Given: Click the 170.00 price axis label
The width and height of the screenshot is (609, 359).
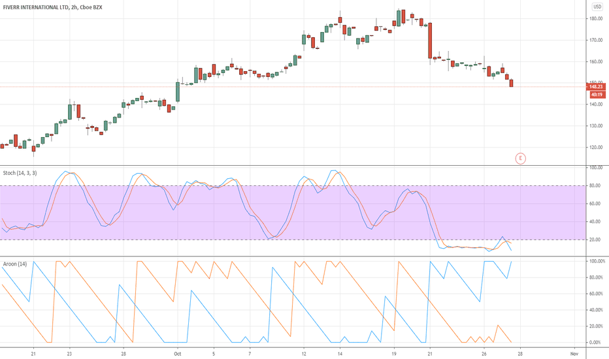Looking at the screenshot, I should click(x=596, y=40).
